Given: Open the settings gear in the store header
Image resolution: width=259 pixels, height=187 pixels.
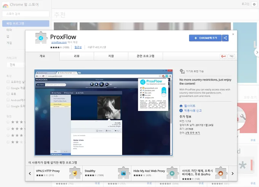Looking at the screenshot, I should pos(254,4).
